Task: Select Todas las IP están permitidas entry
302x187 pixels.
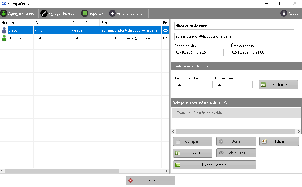Action: pos(236,113)
